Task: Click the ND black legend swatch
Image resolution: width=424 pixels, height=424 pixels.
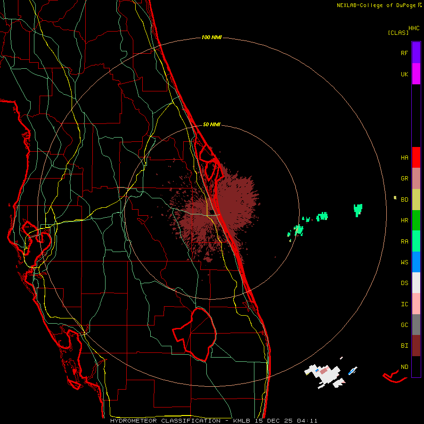Action: (x=416, y=367)
